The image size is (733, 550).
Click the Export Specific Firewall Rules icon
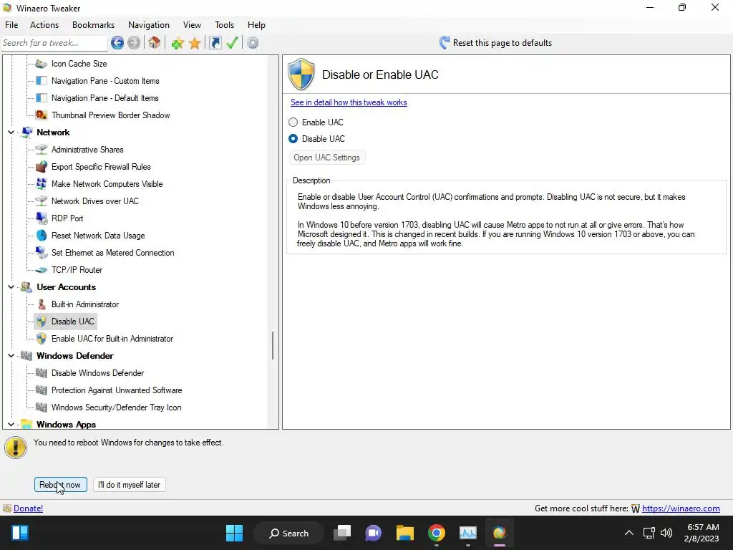(x=41, y=166)
